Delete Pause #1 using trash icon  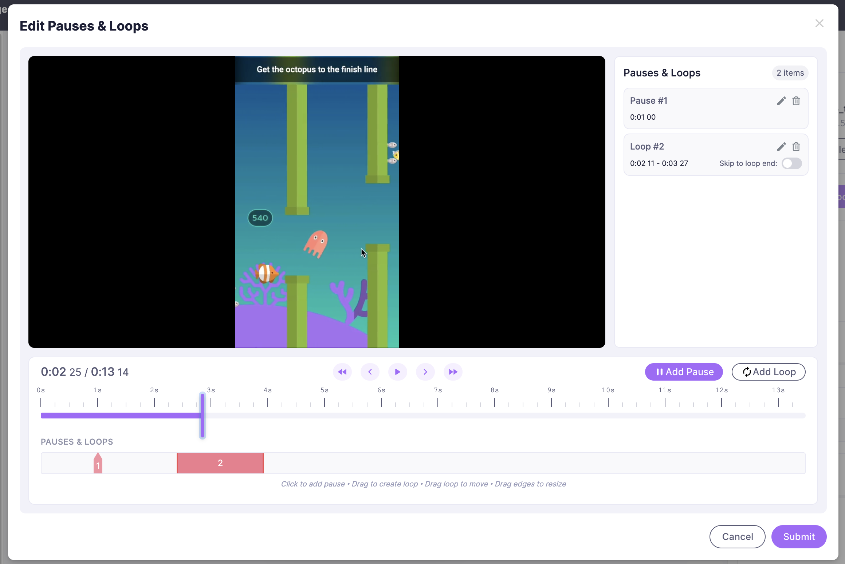[x=796, y=101]
